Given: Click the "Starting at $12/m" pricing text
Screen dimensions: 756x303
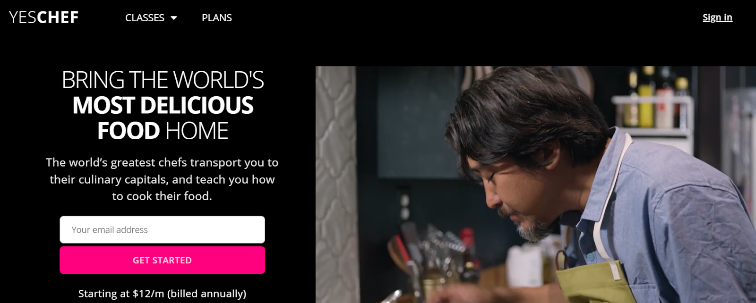Looking at the screenshot, I should [x=162, y=294].
